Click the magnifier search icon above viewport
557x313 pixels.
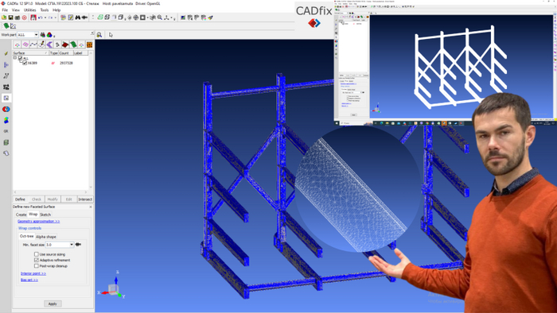point(99,35)
